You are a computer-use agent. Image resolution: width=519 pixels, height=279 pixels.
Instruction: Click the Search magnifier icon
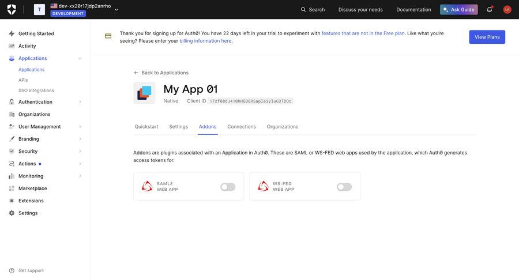(303, 10)
